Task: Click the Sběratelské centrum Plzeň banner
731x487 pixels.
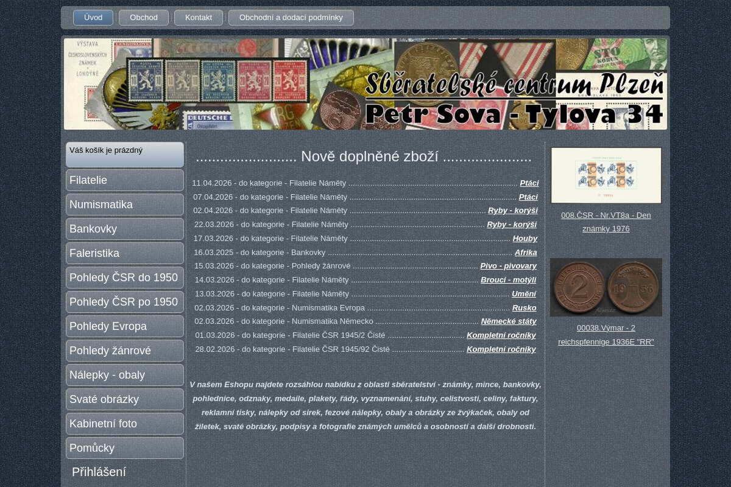Action: (365, 84)
